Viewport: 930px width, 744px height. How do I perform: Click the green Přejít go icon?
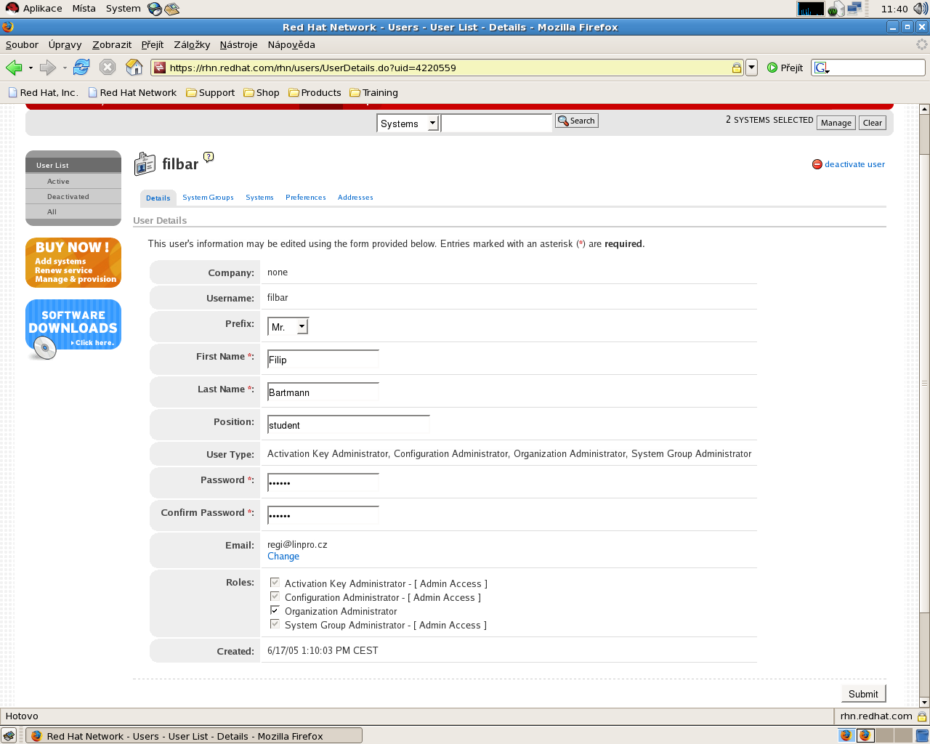(x=772, y=68)
